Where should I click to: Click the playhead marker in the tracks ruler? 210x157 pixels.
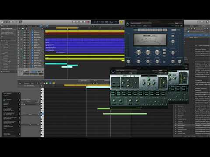click(x=67, y=29)
